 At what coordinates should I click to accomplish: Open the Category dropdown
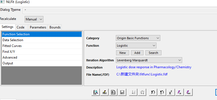(x=138, y=38)
